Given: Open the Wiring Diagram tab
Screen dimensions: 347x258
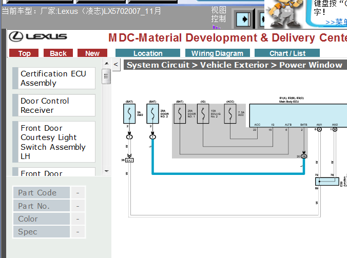Looking at the screenshot, I should [217, 53].
